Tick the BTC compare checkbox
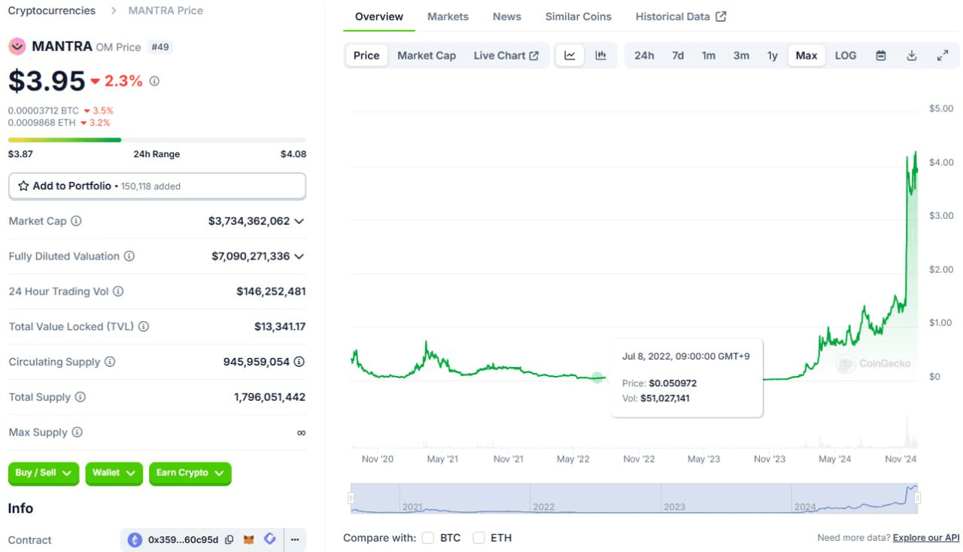 (x=428, y=538)
